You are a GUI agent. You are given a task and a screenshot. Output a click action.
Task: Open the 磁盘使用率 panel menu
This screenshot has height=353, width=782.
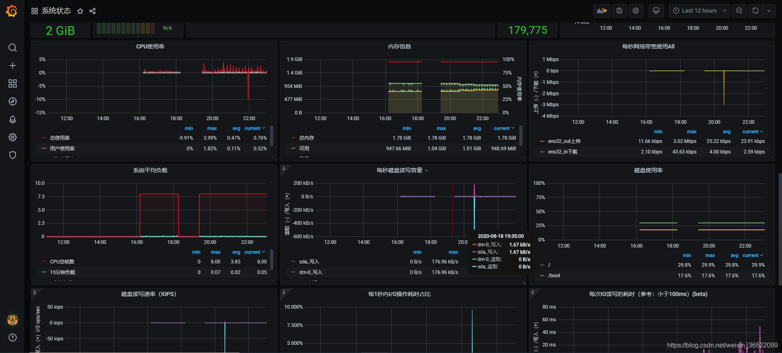click(x=648, y=170)
